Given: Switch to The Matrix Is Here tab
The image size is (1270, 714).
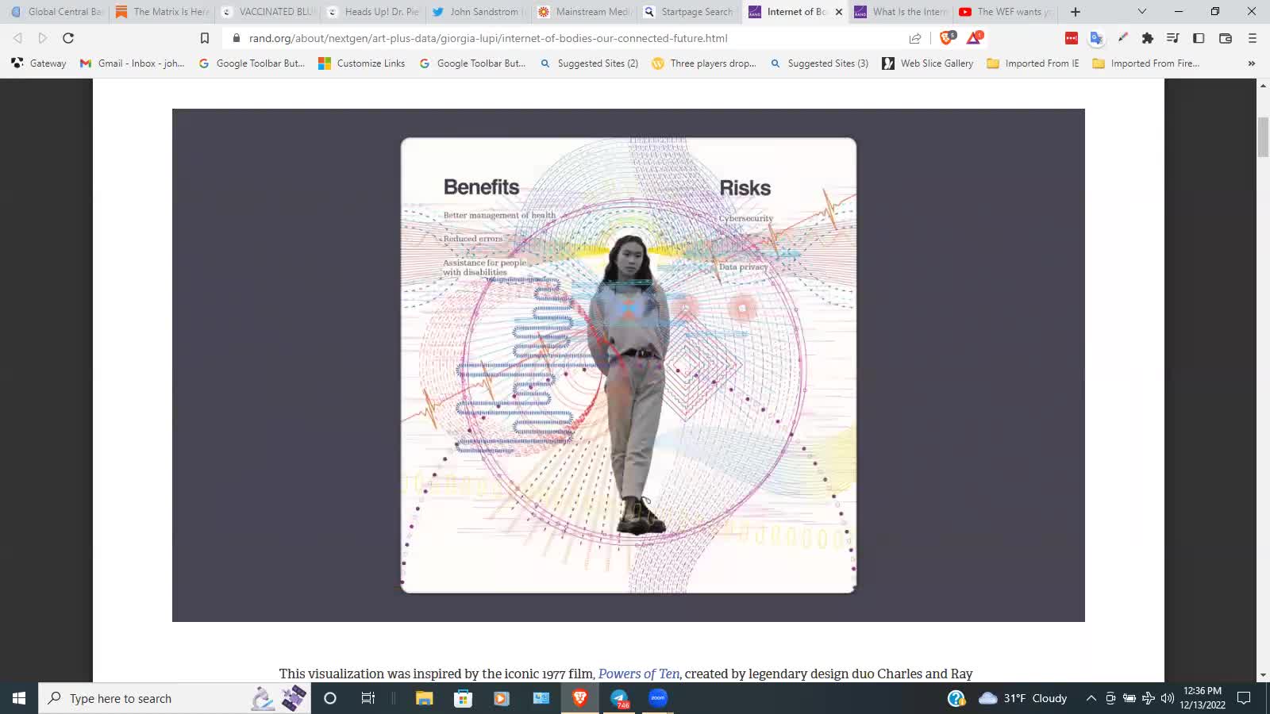Looking at the screenshot, I should (x=162, y=12).
